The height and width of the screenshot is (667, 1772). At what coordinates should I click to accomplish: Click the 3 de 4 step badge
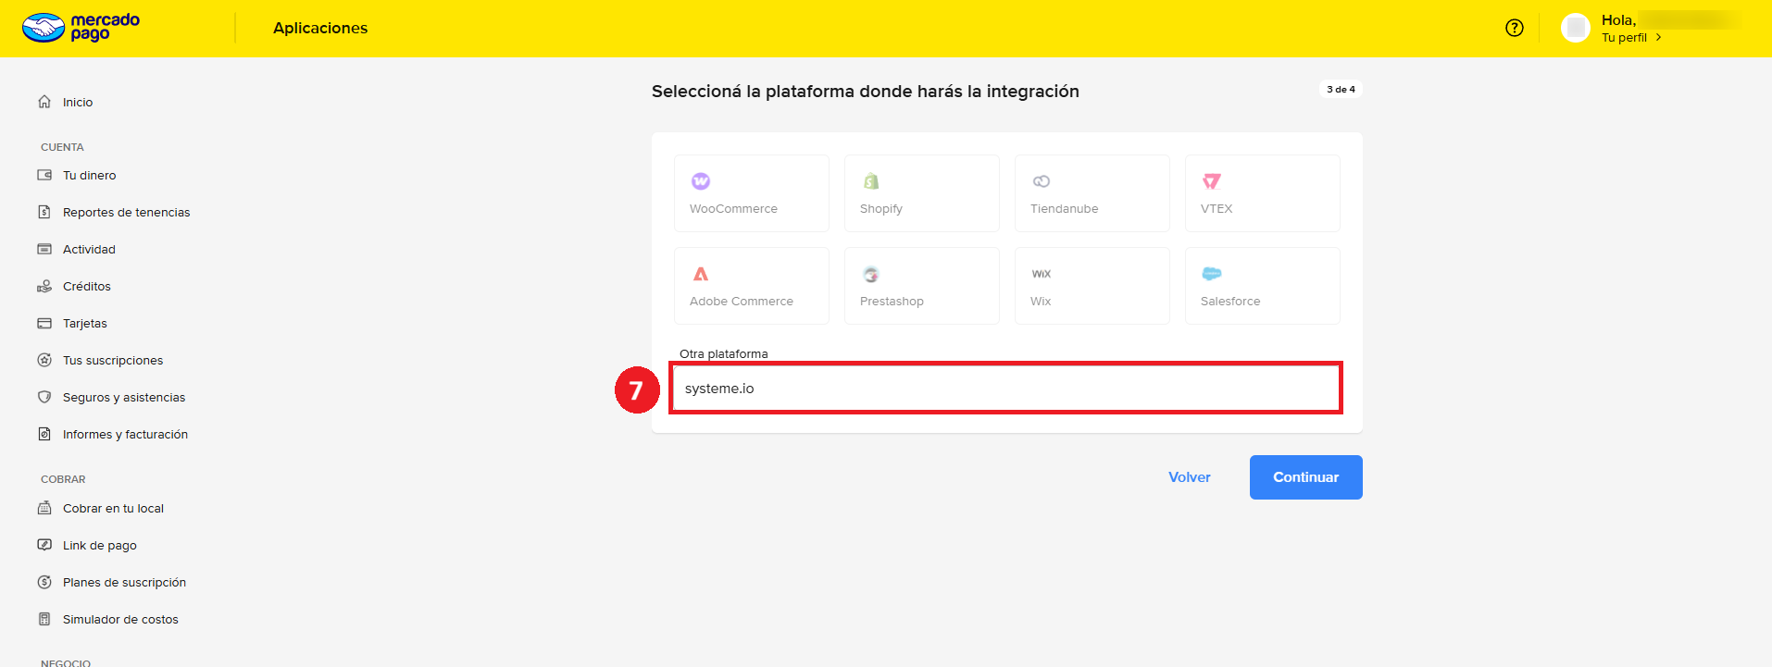(1341, 90)
